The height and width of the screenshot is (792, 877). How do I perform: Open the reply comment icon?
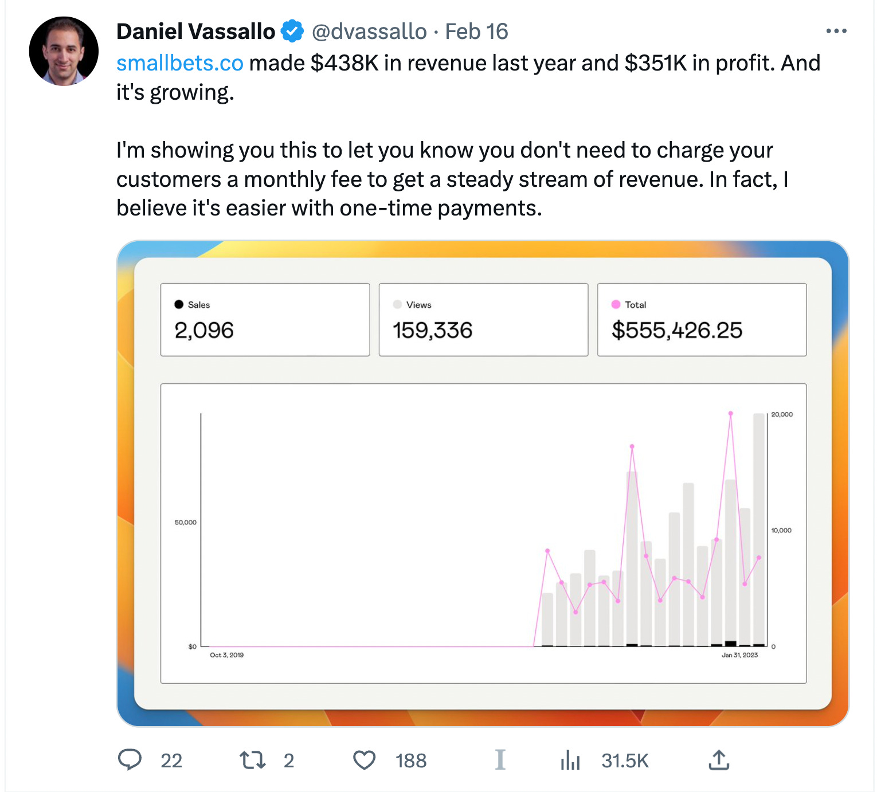coord(130,760)
